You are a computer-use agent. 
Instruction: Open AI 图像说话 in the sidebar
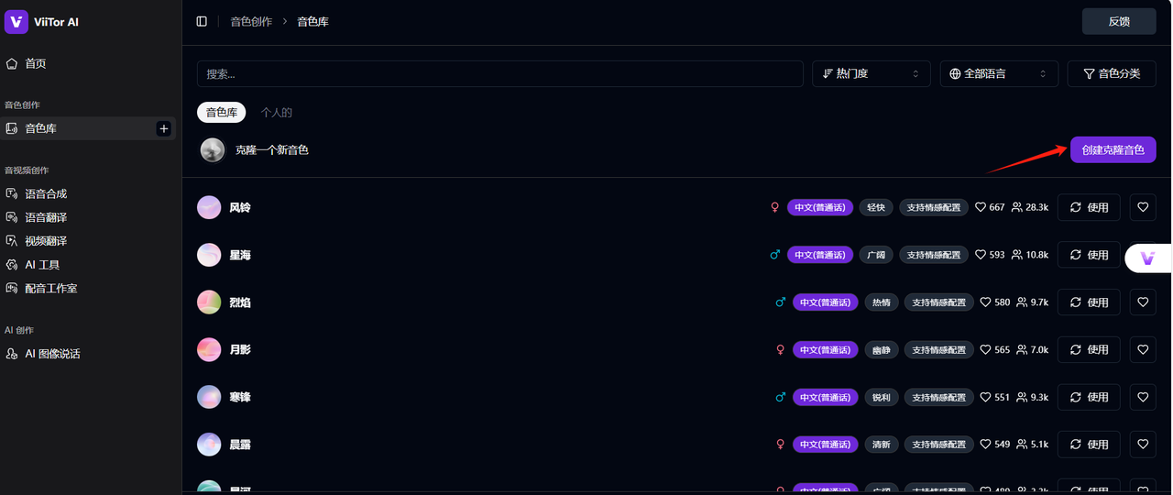52,354
